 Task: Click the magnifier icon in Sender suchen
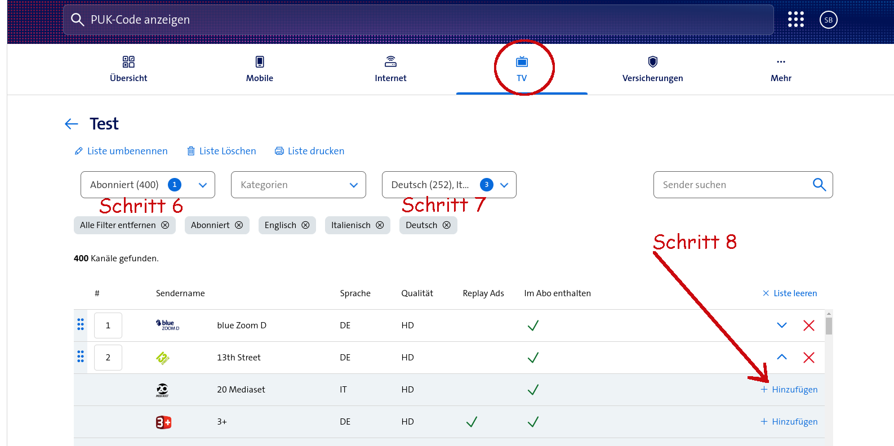click(x=819, y=185)
